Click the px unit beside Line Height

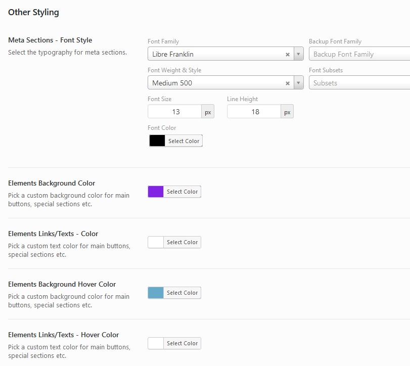(287, 112)
